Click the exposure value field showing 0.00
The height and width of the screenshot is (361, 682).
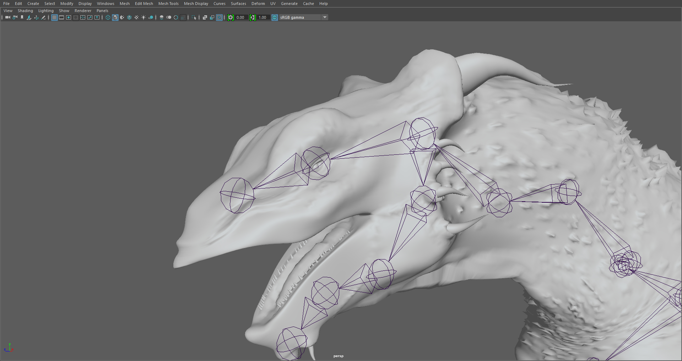point(240,17)
